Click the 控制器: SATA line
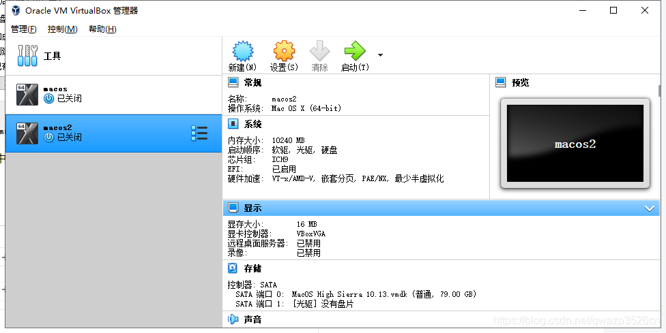 (x=252, y=285)
